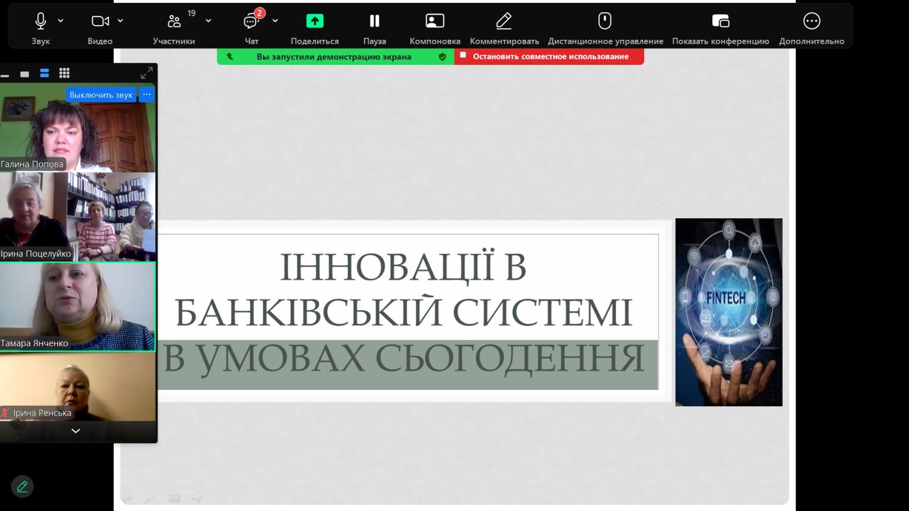Click the green Поделиться share icon

pos(315,22)
